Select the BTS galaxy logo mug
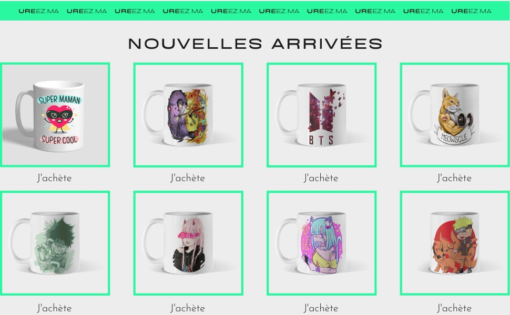The height and width of the screenshot is (315, 510). (x=322, y=115)
